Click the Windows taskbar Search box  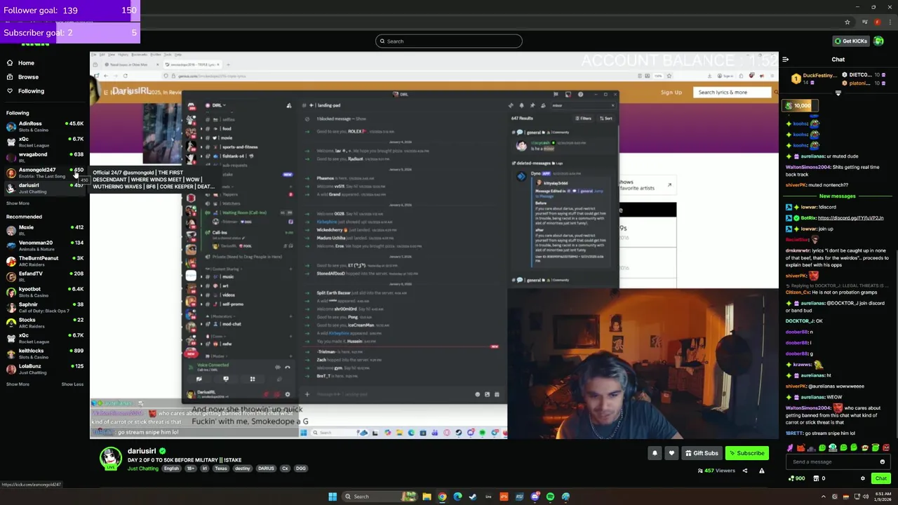pos(379,497)
